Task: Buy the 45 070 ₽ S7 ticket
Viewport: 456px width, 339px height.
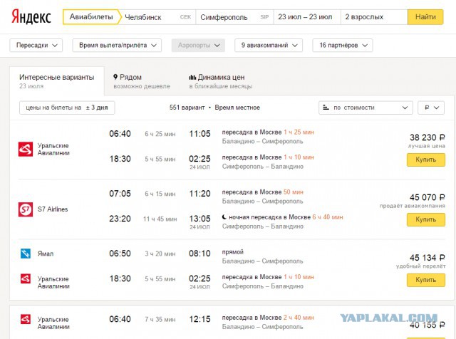Action: click(x=426, y=219)
